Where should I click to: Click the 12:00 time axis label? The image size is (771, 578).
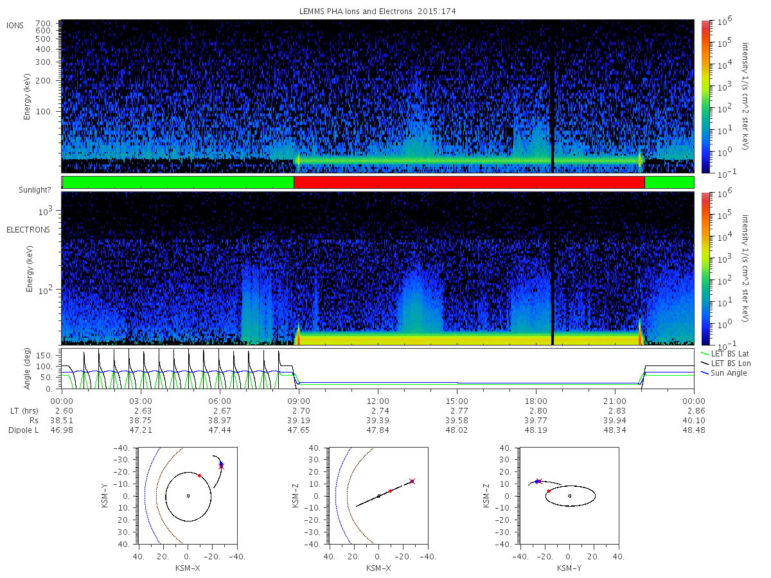click(378, 400)
